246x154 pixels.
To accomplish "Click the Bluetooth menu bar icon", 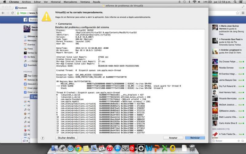I will coord(189,2).
